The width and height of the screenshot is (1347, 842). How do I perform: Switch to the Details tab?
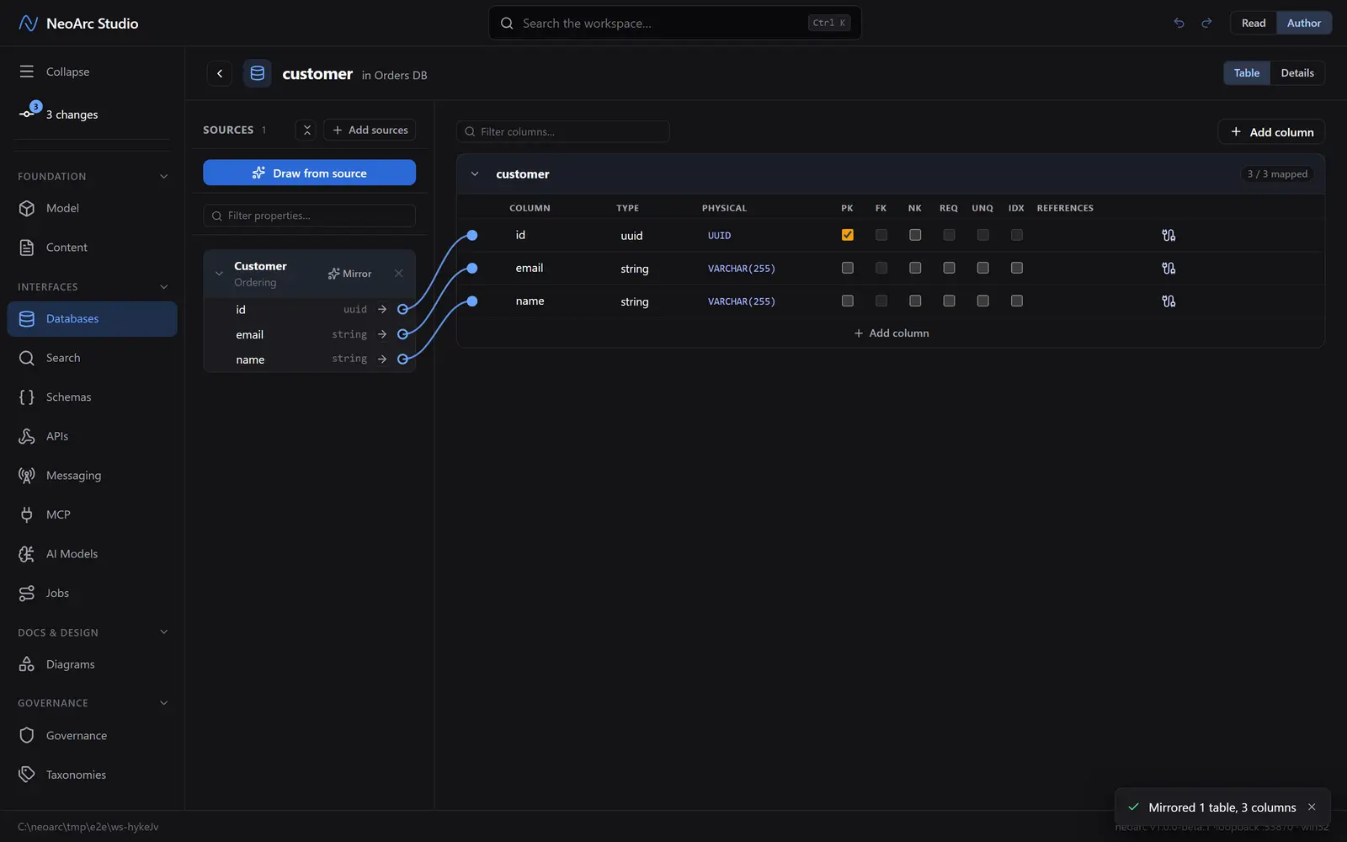1297,73
